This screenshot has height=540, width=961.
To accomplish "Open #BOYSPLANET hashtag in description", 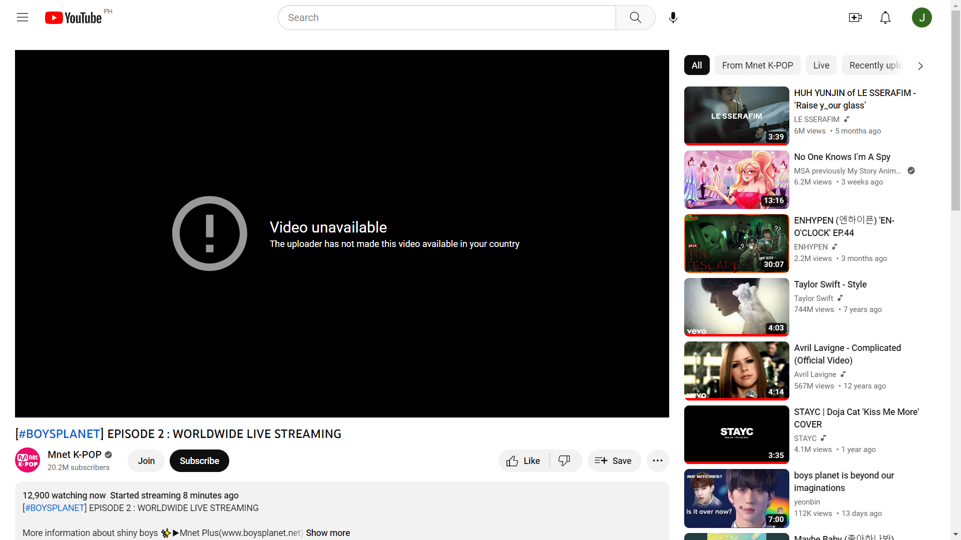I will [55, 507].
